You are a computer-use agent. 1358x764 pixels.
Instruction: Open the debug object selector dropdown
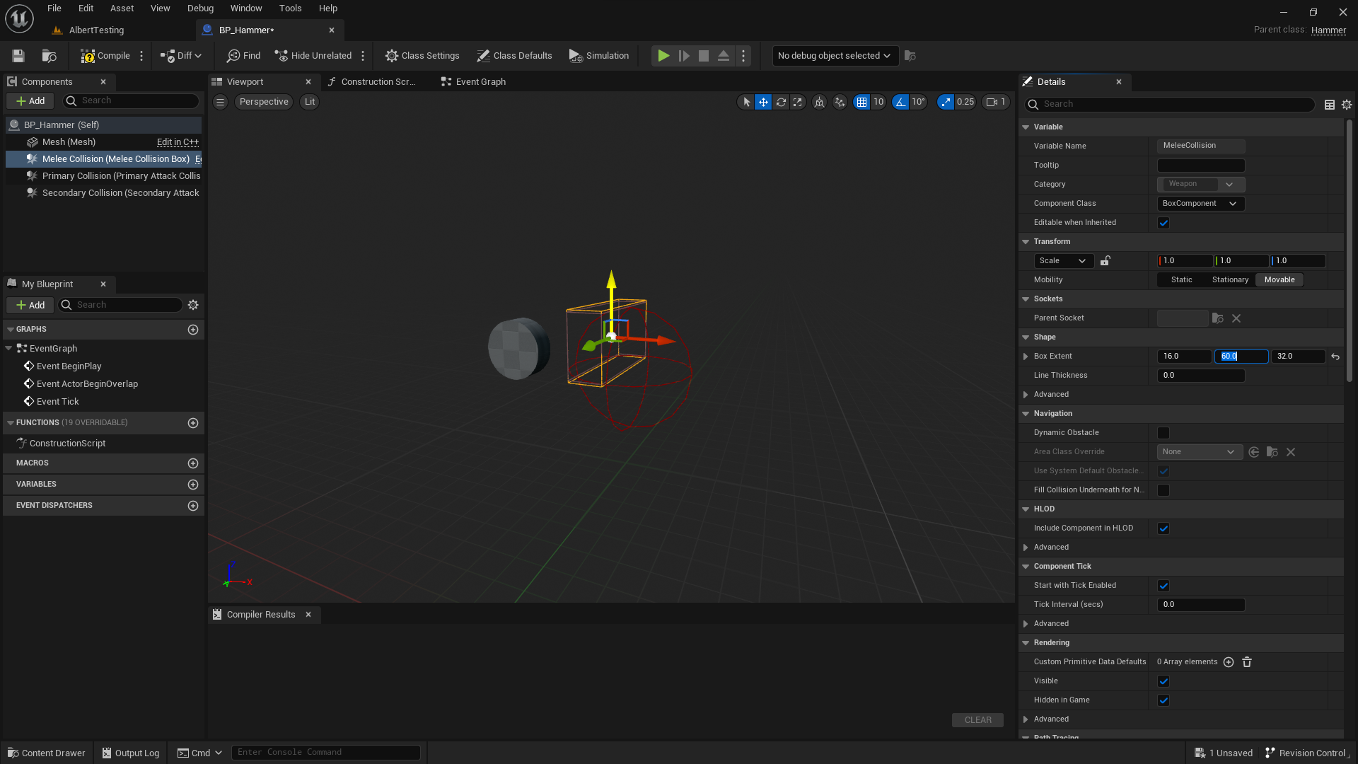835,56
